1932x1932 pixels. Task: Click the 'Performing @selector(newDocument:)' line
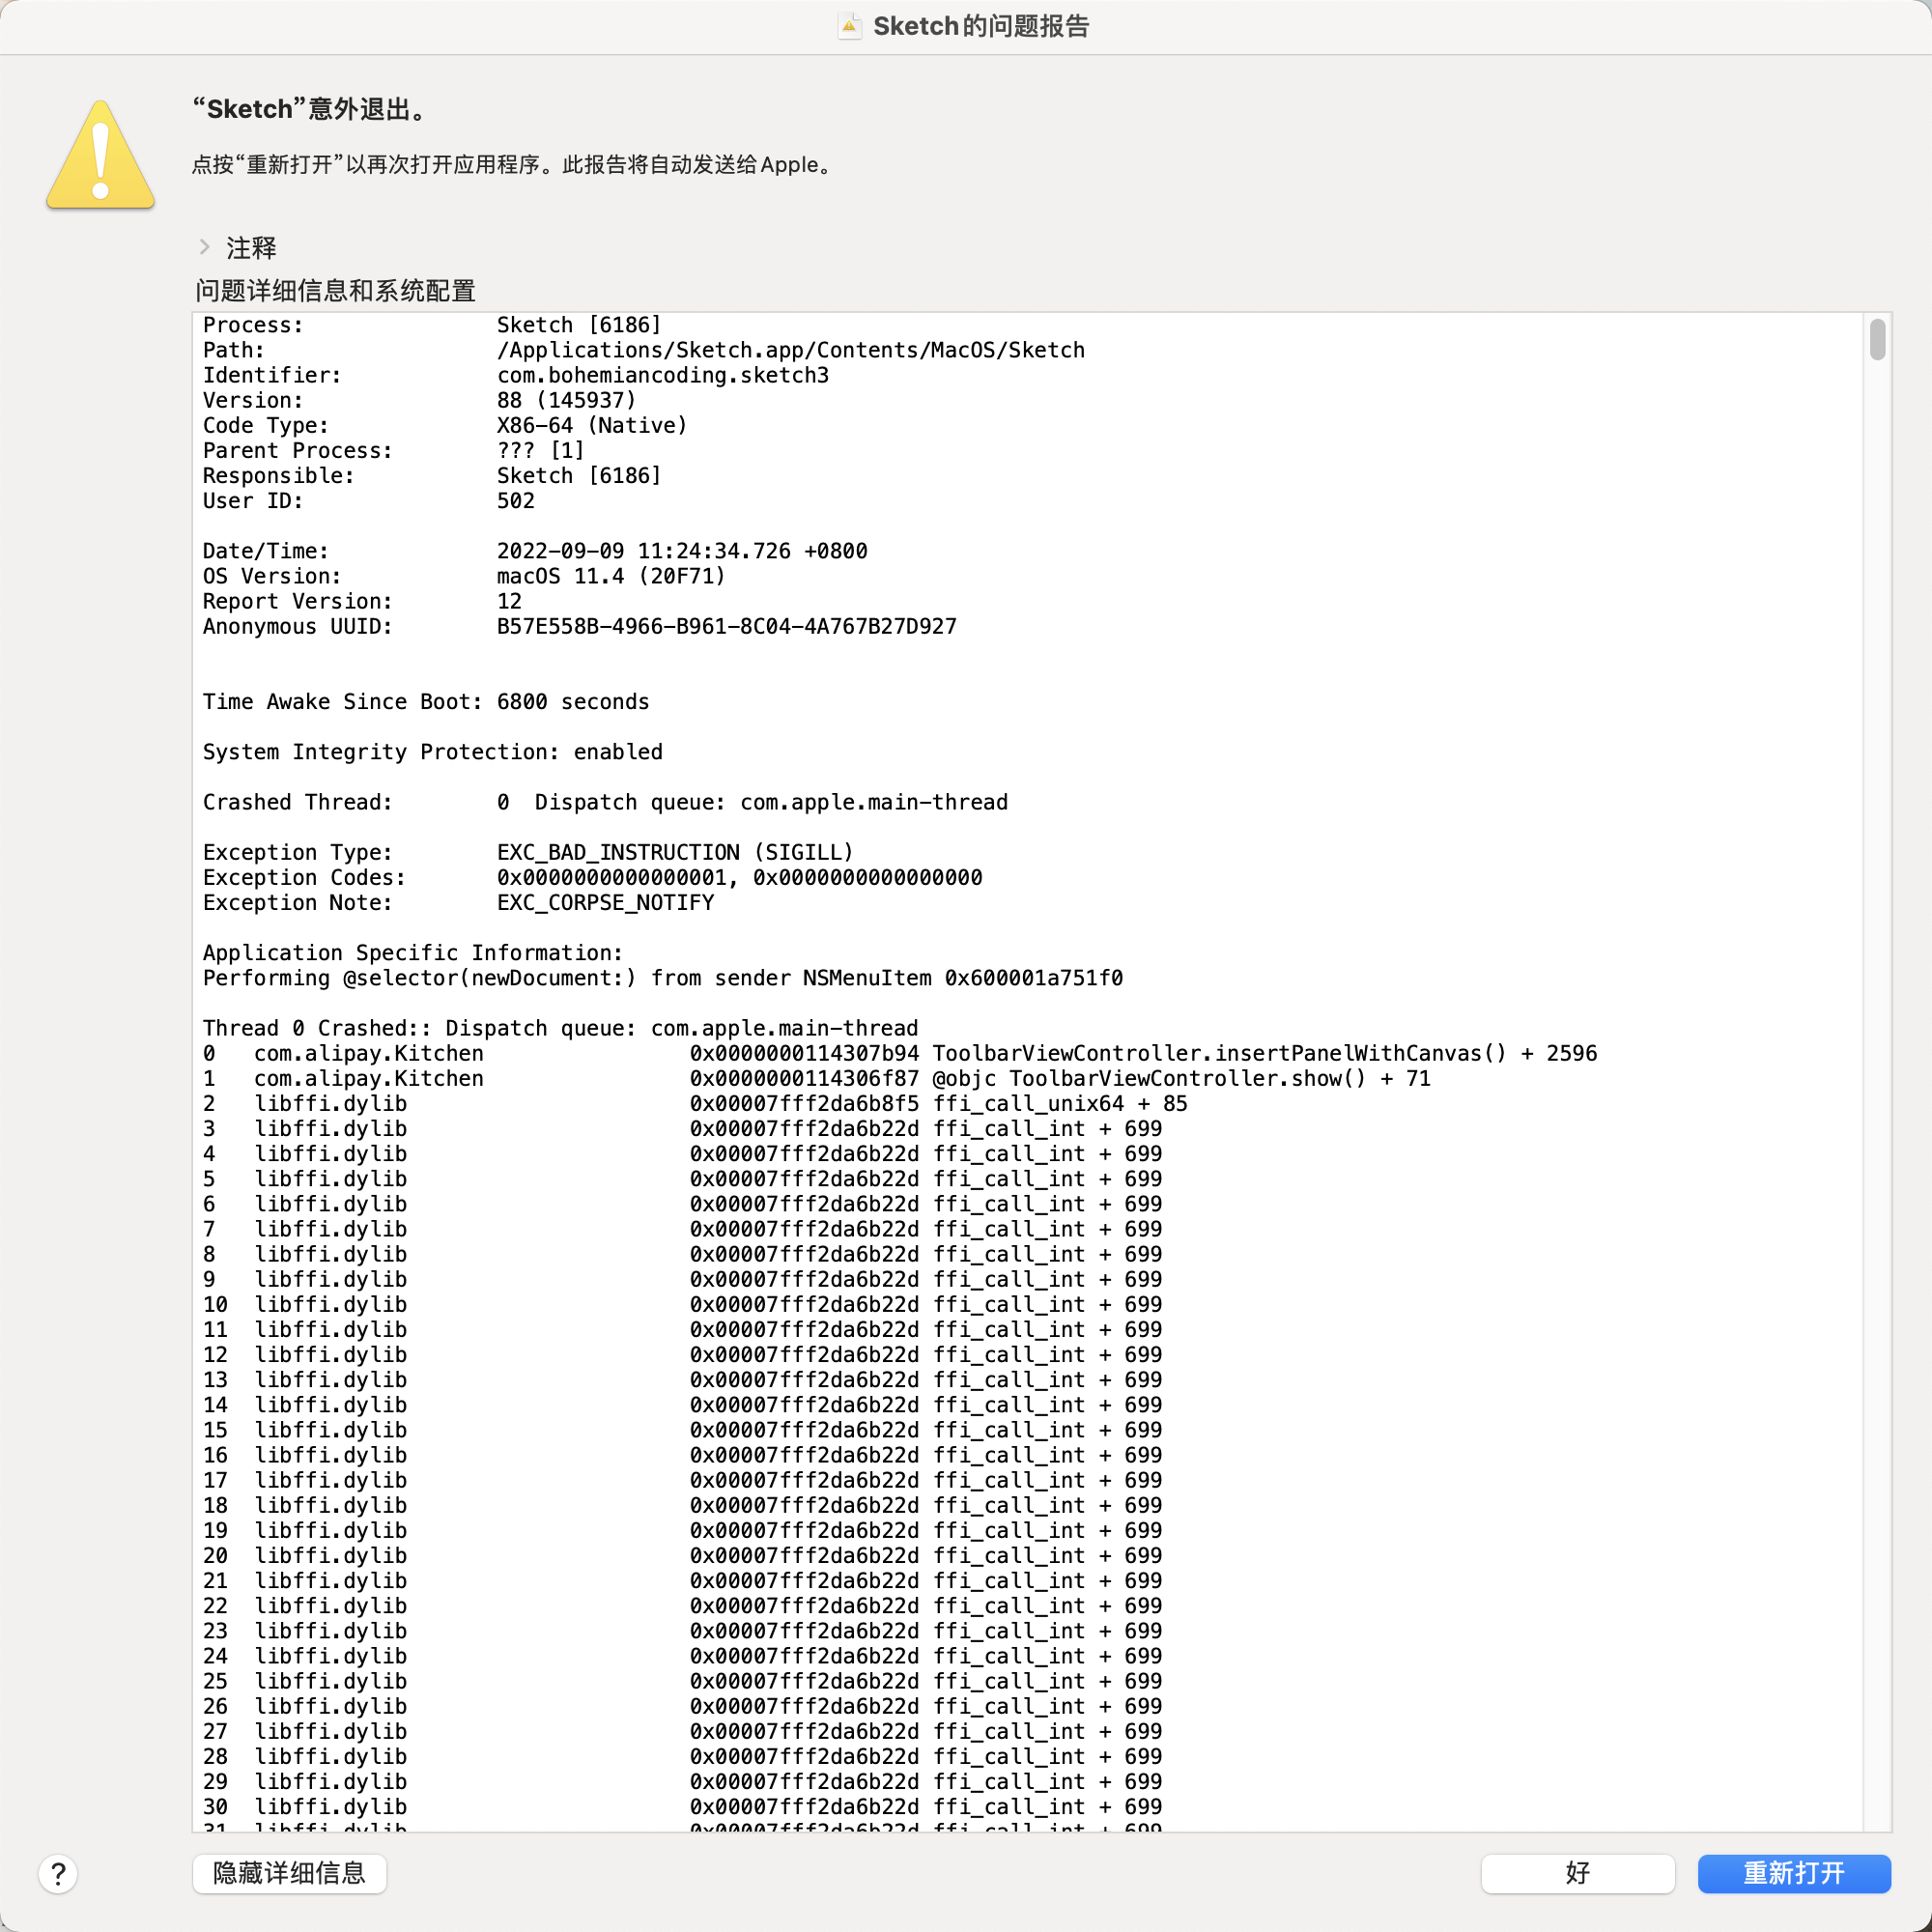point(663,978)
